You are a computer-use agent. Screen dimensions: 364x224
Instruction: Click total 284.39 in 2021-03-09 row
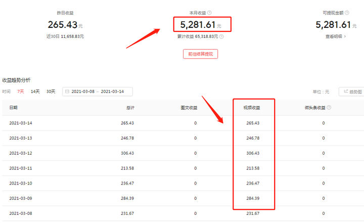127,199
